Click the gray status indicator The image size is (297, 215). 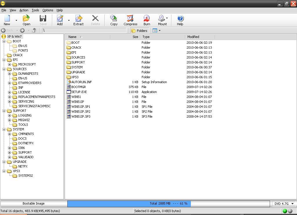tap(290, 211)
